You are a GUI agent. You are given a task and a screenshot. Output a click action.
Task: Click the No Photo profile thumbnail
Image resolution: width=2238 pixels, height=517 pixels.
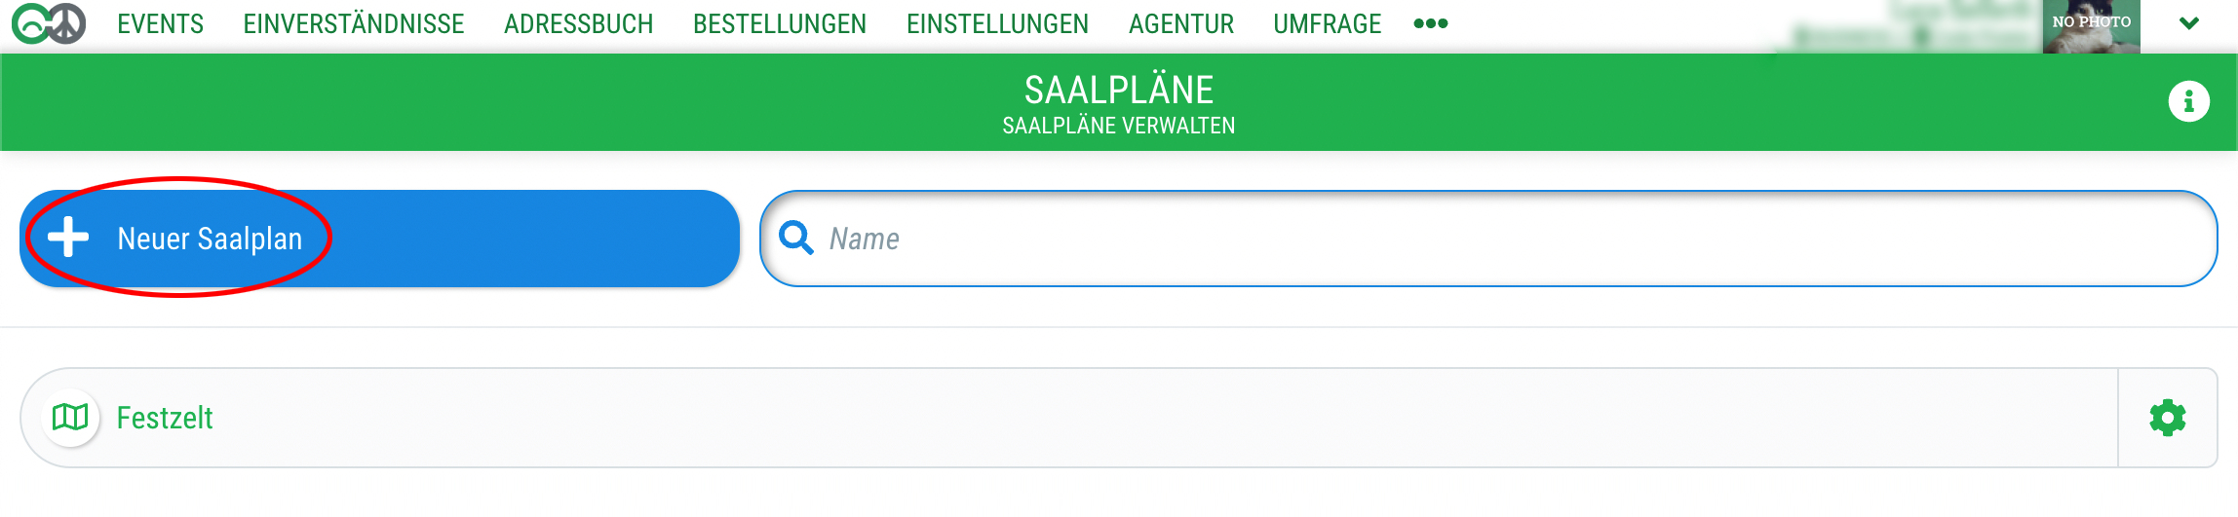(2091, 26)
